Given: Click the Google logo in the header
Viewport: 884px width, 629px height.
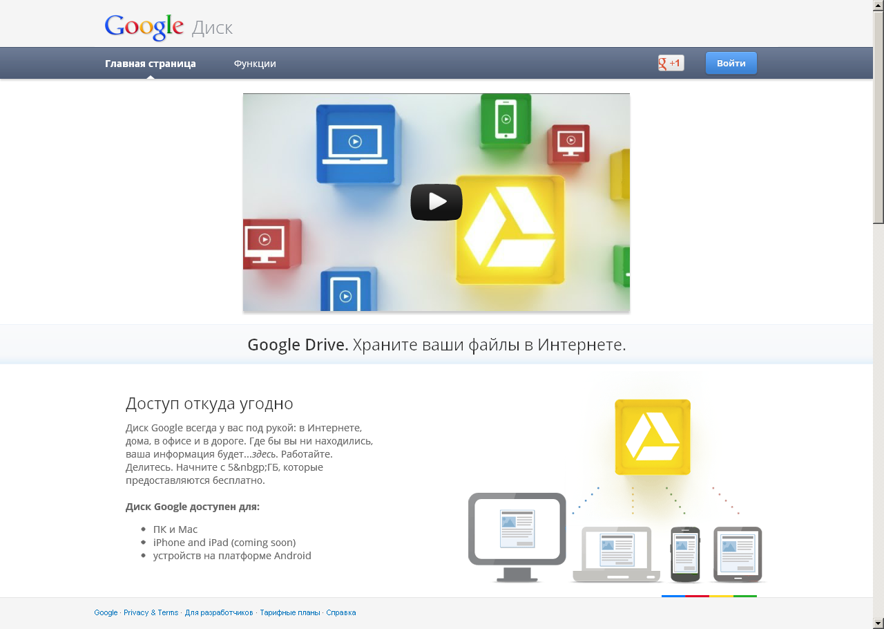Looking at the screenshot, I should (144, 27).
